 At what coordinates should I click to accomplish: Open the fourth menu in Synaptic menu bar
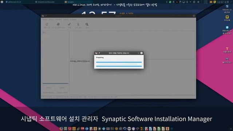click(66, 20)
